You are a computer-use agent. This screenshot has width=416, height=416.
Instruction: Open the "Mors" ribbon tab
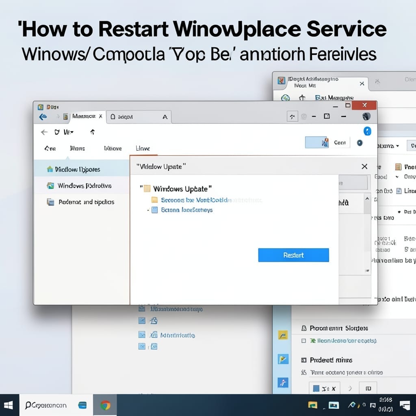pos(77,148)
